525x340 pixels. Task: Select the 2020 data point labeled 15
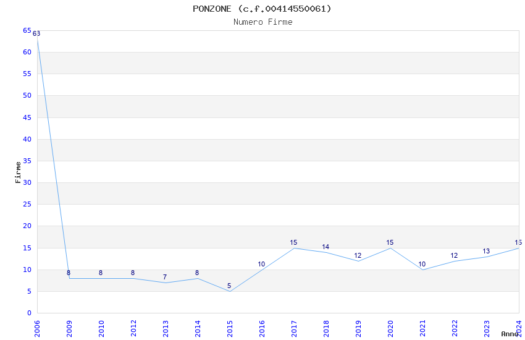click(390, 242)
